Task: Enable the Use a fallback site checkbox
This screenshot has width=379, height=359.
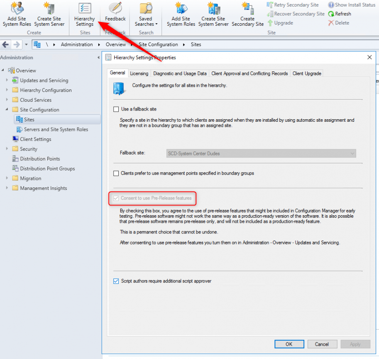Action: (116, 109)
